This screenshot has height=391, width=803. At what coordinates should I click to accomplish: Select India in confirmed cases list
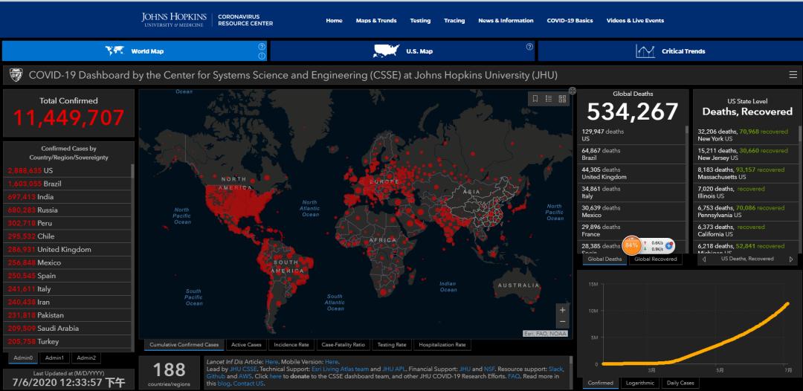pyautogui.click(x=67, y=197)
